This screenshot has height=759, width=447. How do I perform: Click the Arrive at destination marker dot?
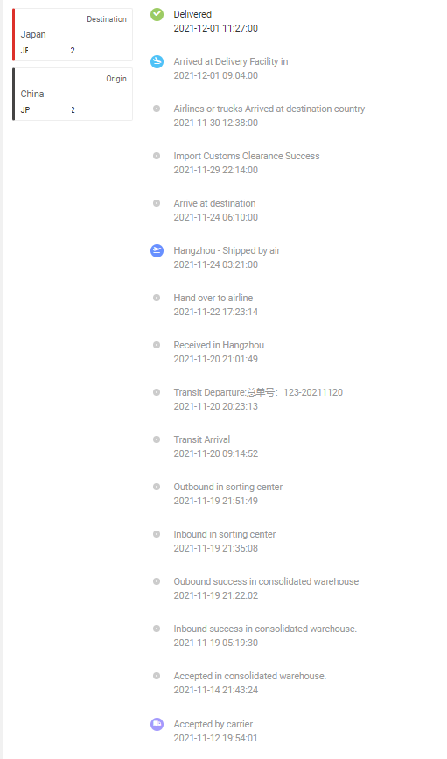point(157,203)
